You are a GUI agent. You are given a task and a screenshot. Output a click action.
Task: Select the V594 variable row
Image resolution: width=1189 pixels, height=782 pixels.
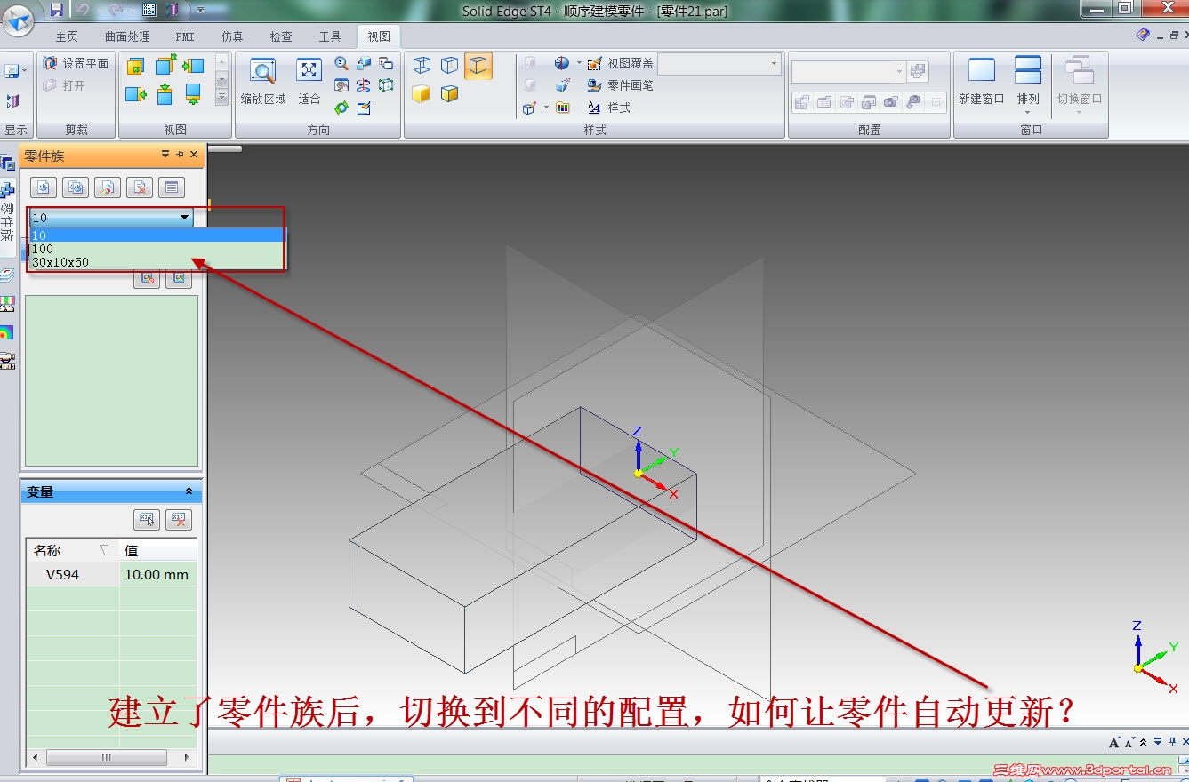tap(73, 574)
